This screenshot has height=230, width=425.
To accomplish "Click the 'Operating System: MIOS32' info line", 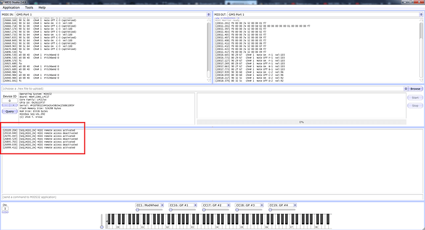I will (x=36, y=94).
